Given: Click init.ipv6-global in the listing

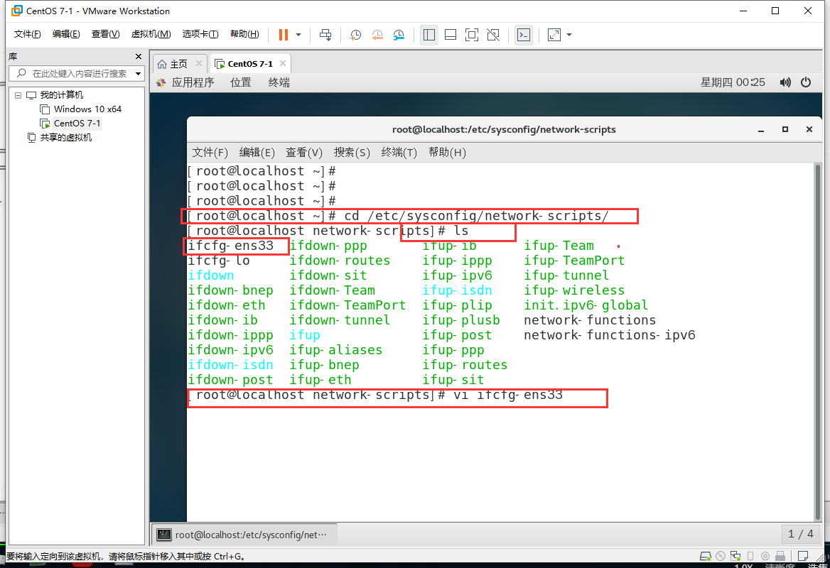Looking at the screenshot, I should coord(586,306).
